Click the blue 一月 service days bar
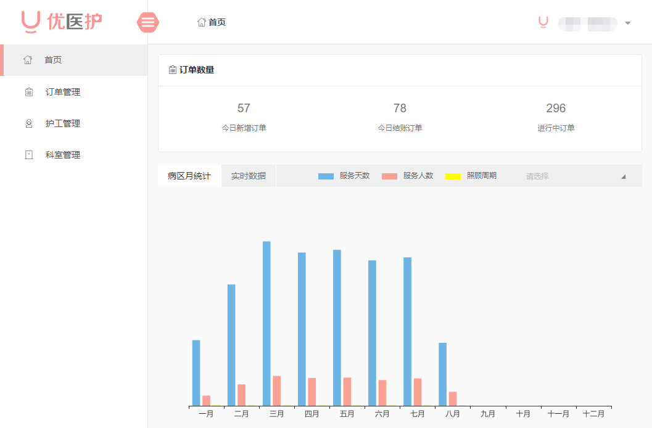The image size is (652, 428). pyautogui.click(x=196, y=372)
